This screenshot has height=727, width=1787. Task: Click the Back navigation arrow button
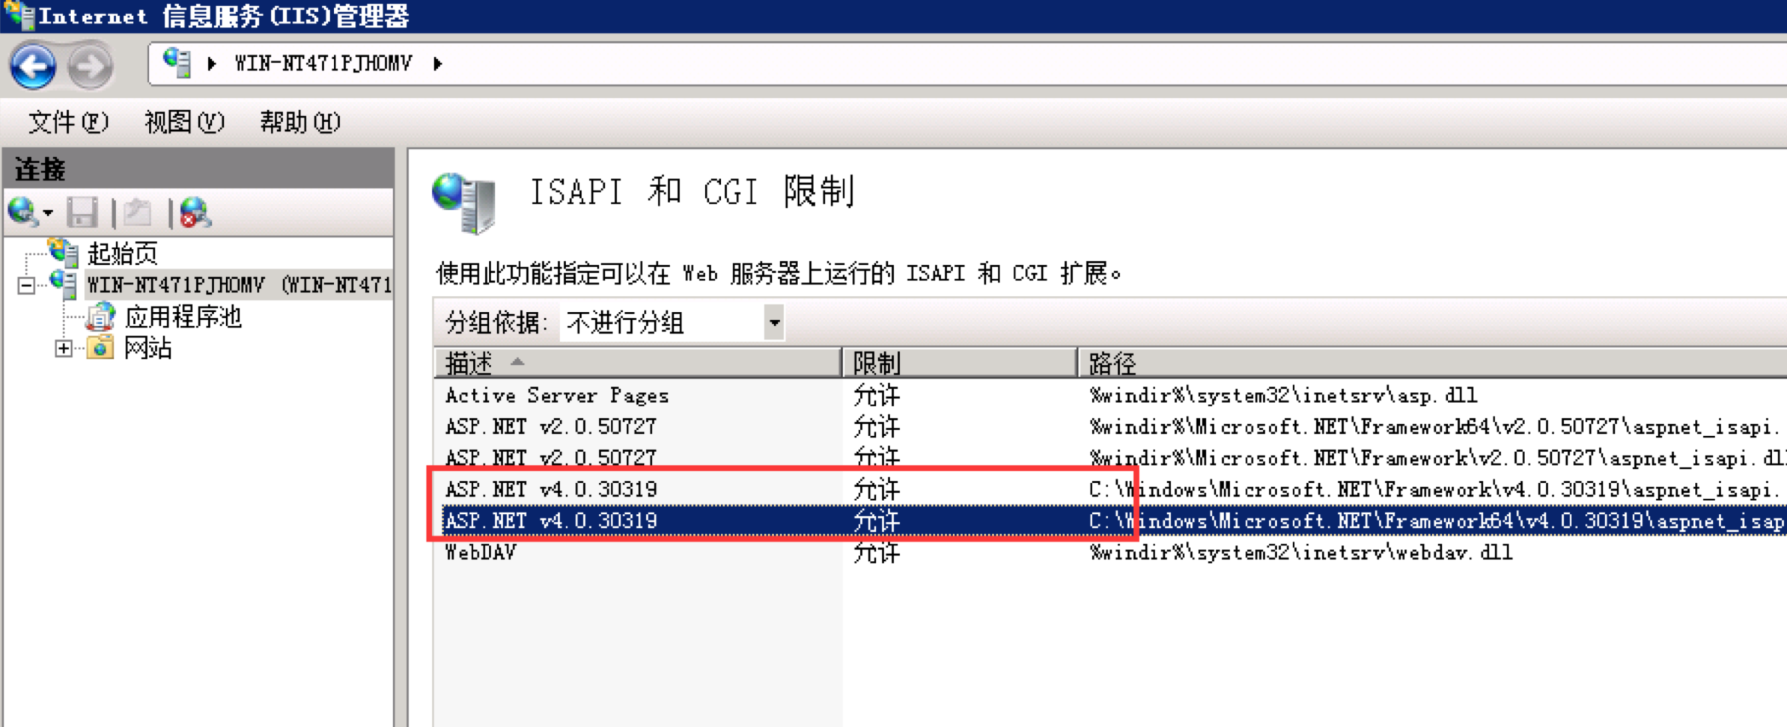(33, 66)
